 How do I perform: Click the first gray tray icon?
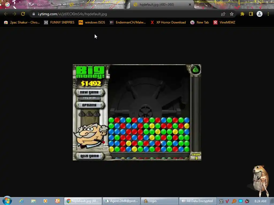221,201
